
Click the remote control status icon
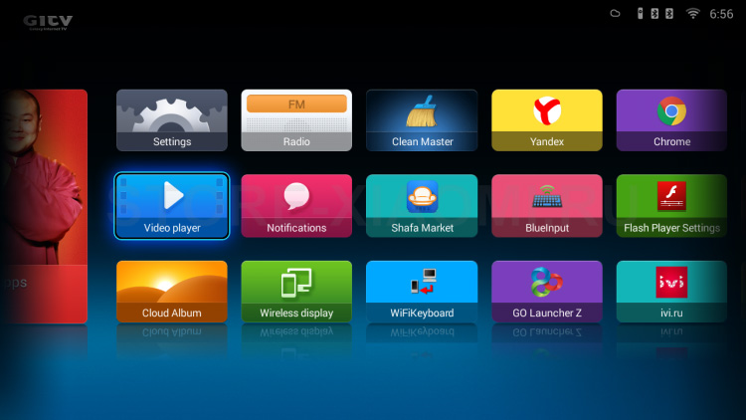pos(640,13)
